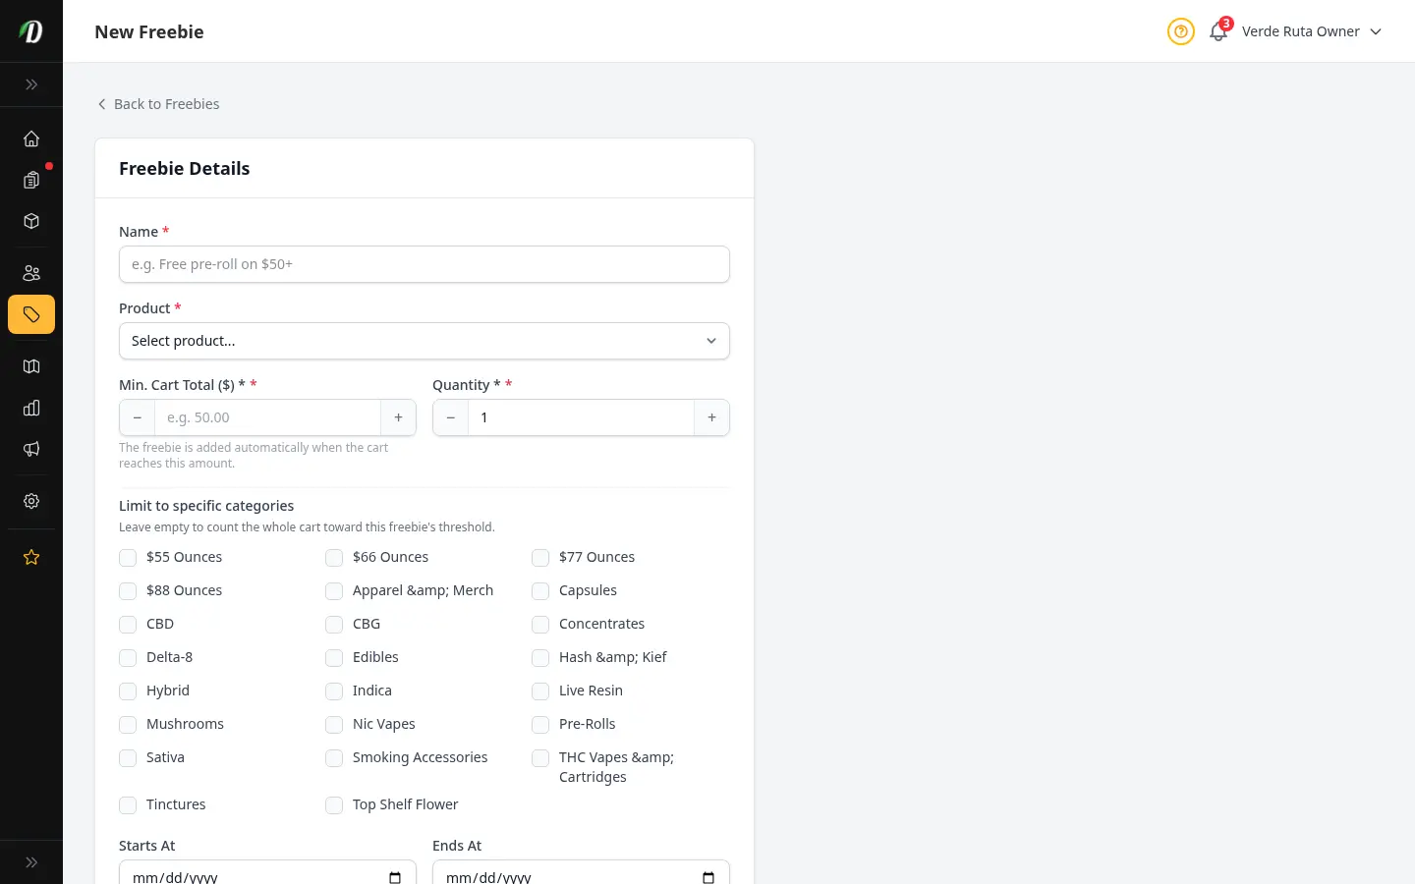Click the star icon in sidebar
This screenshot has height=884, width=1415.
tap(31, 557)
